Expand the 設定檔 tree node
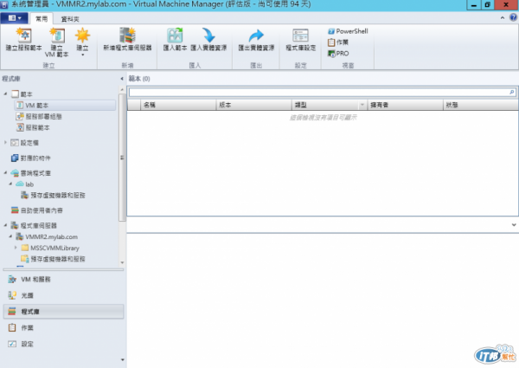 tap(5, 142)
